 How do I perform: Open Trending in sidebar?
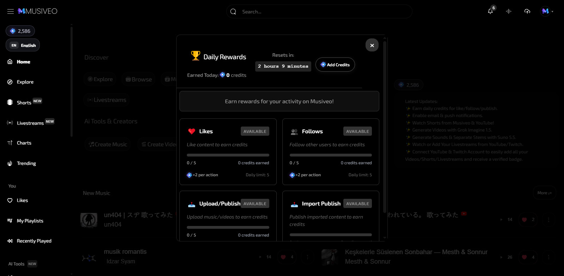click(x=26, y=163)
